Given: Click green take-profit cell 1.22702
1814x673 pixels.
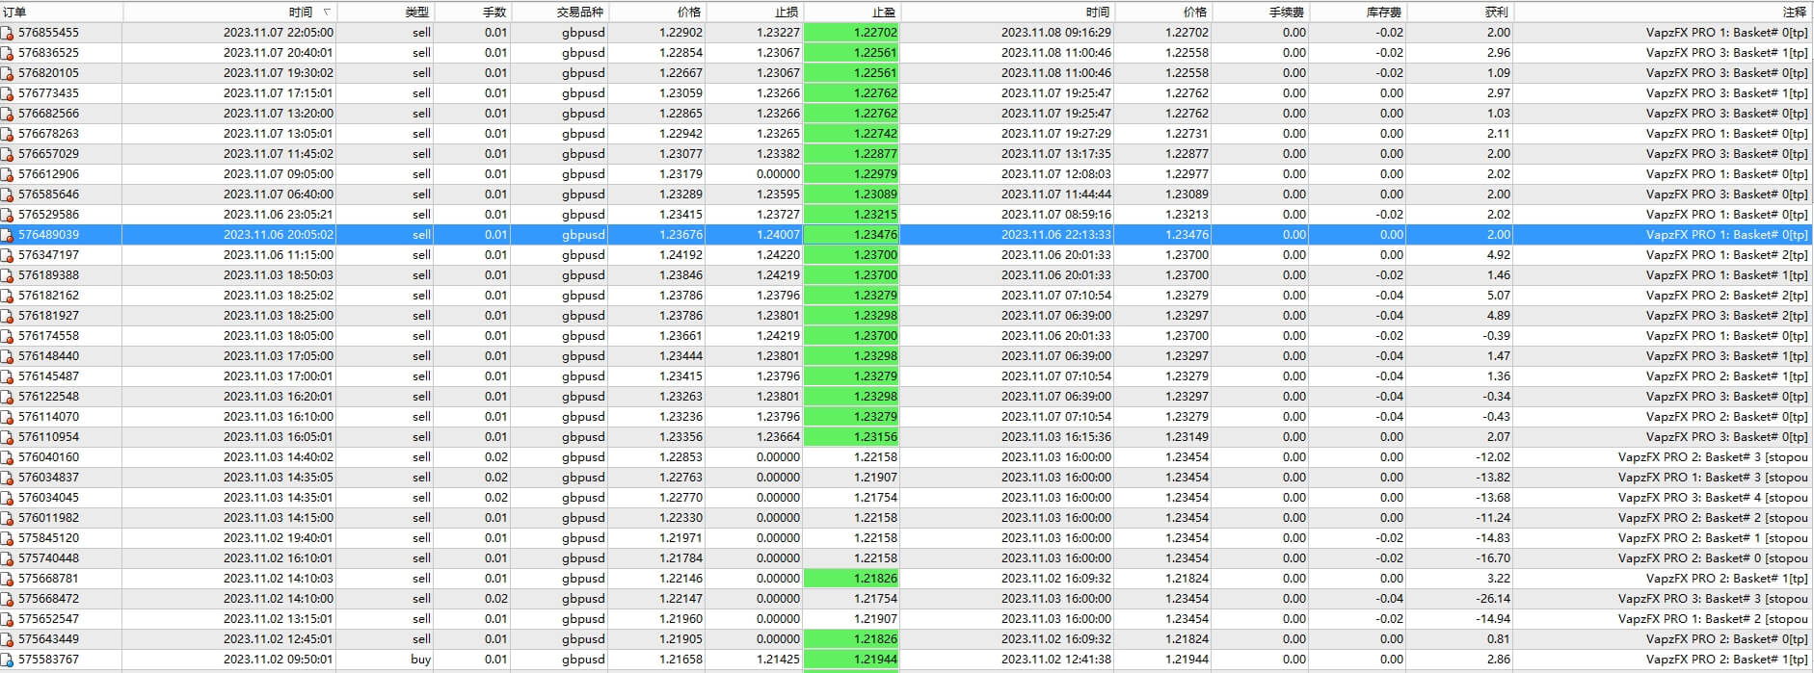Looking at the screenshot, I should click(851, 33).
